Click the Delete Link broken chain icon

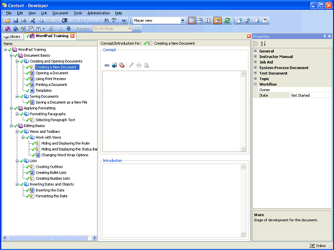pyautogui.click(x=51, y=29)
